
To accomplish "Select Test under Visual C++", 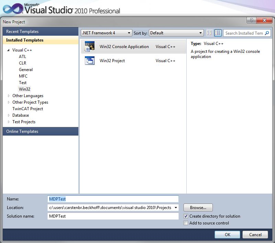I will pyautogui.click(x=23, y=83).
